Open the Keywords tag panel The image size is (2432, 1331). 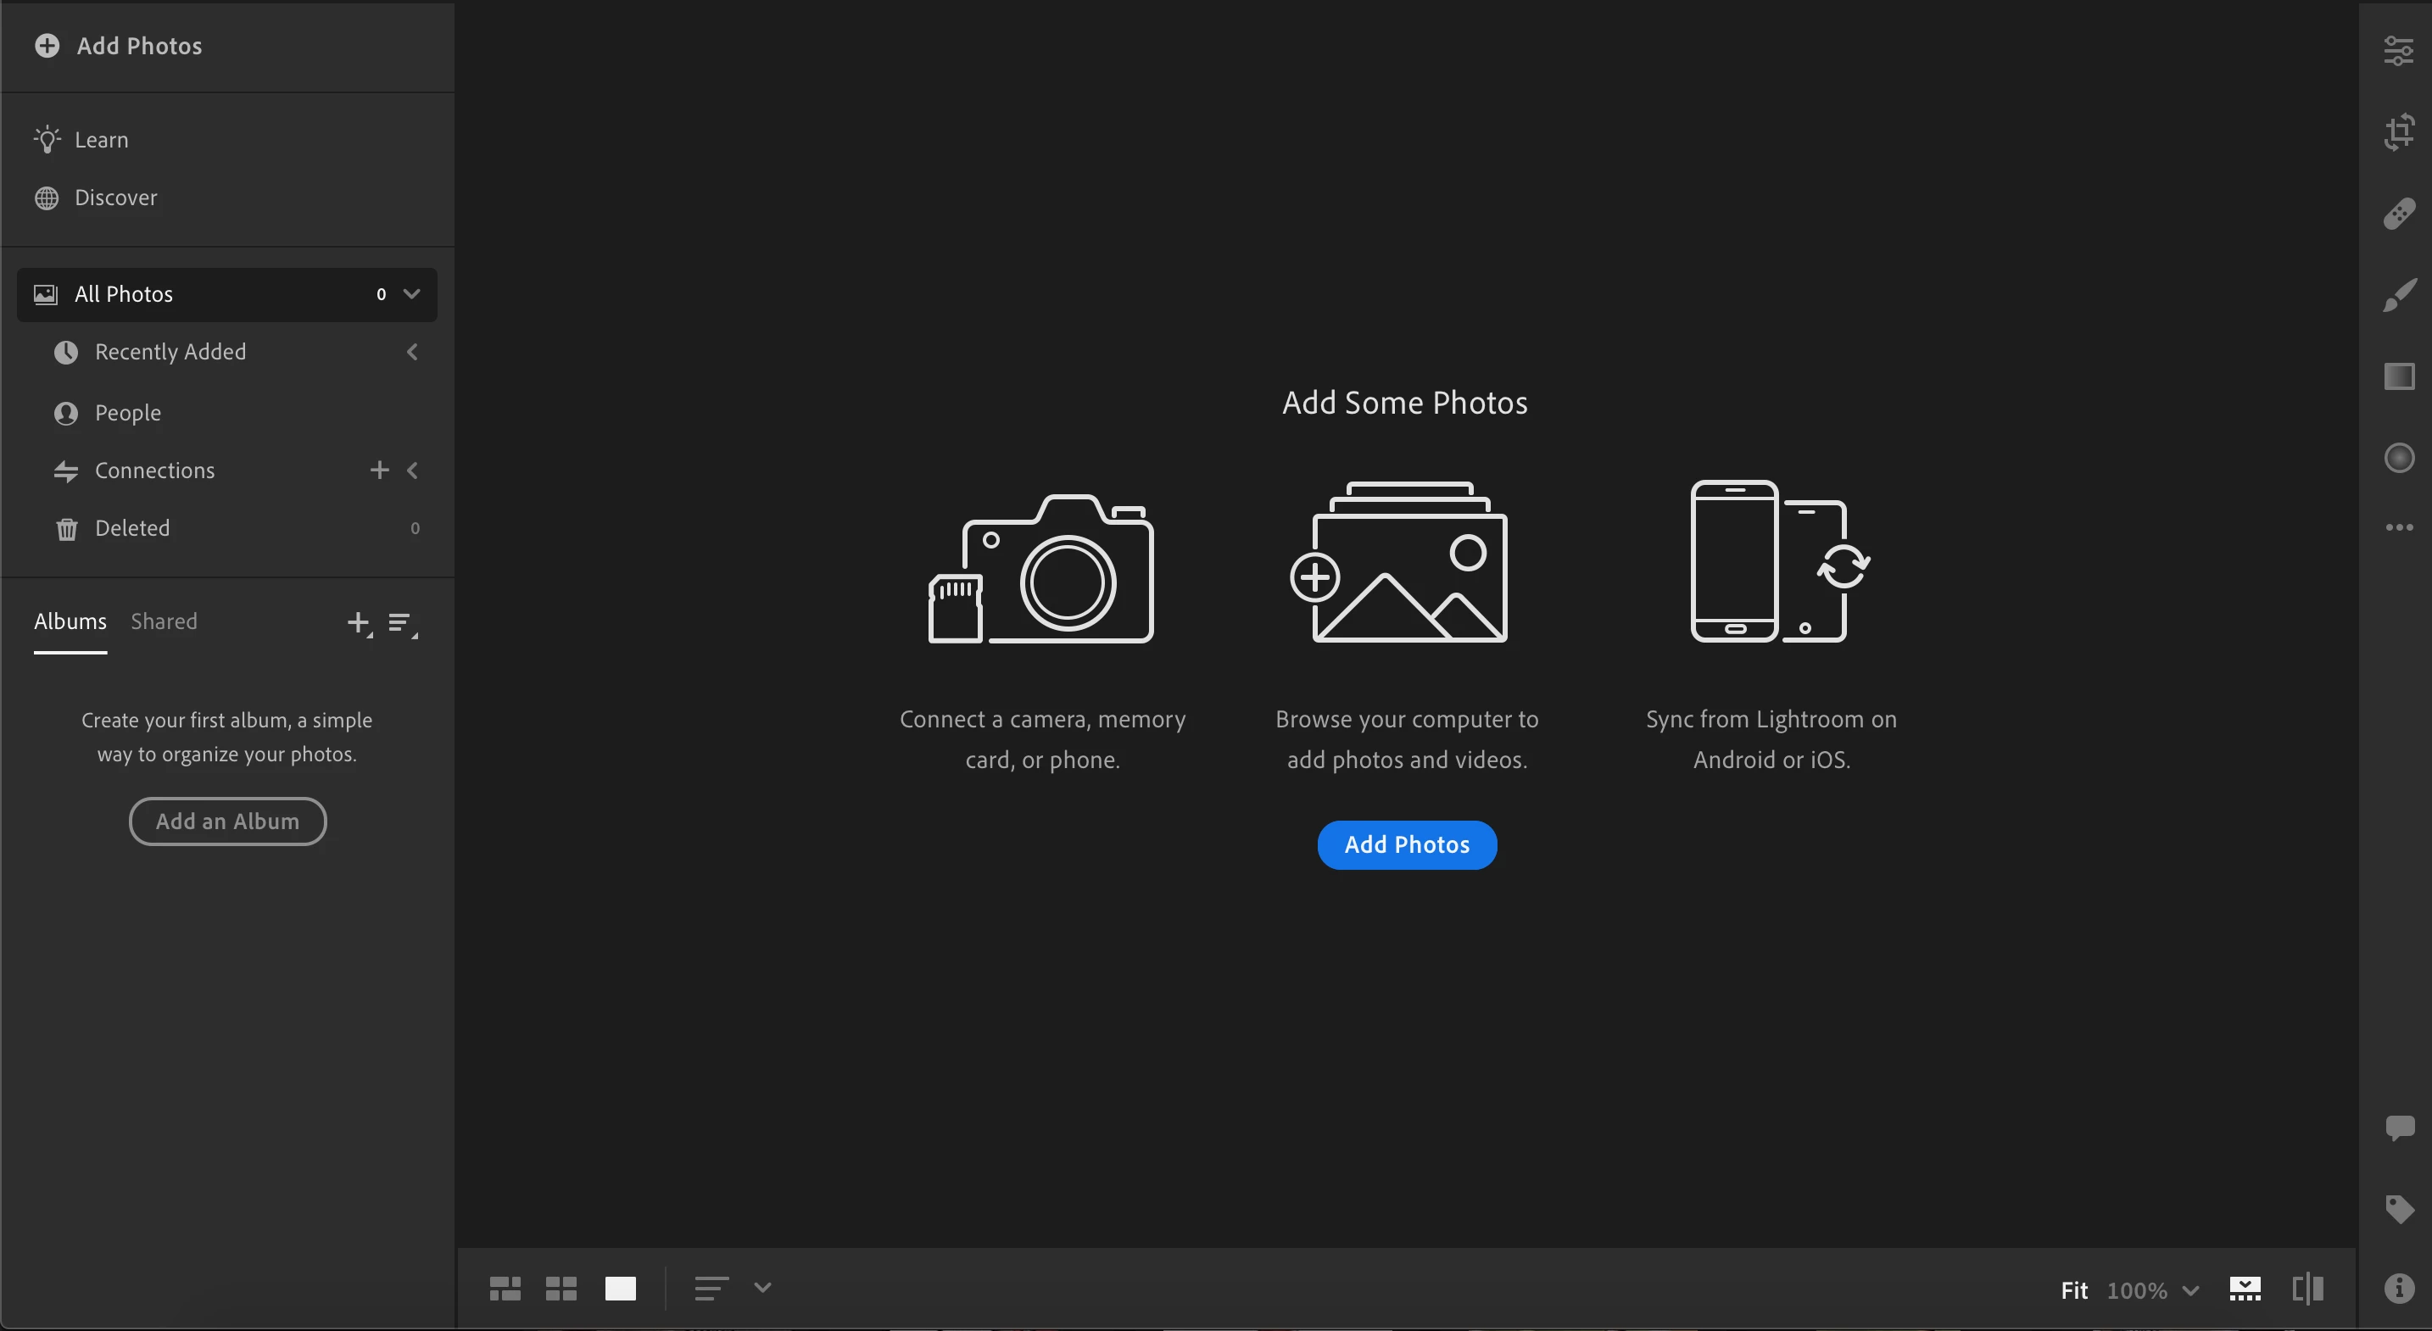click(2399, 1209)
